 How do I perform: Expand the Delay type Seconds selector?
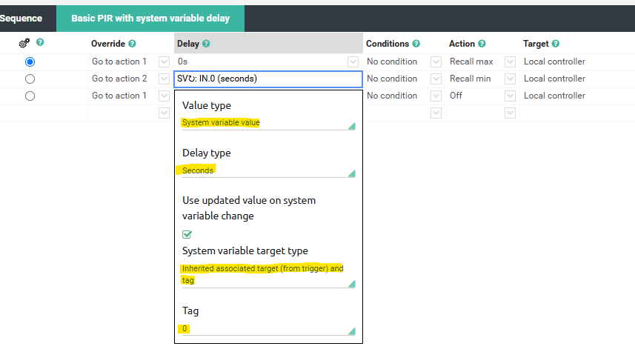click(x=352, y=173)
